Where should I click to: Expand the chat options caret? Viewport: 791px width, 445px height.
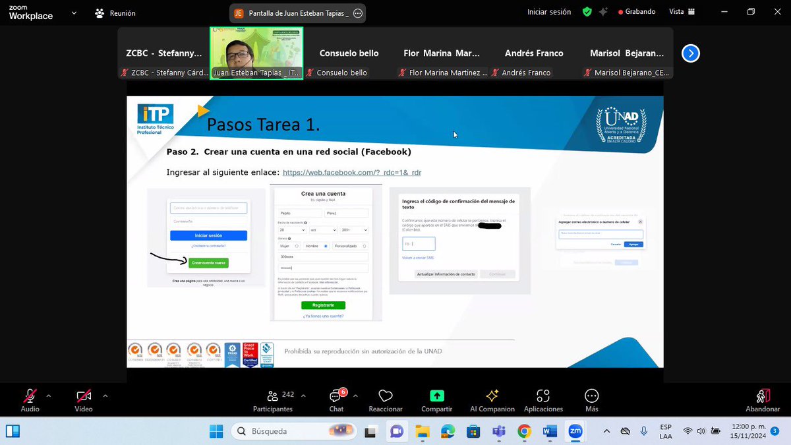pos(355,396)
